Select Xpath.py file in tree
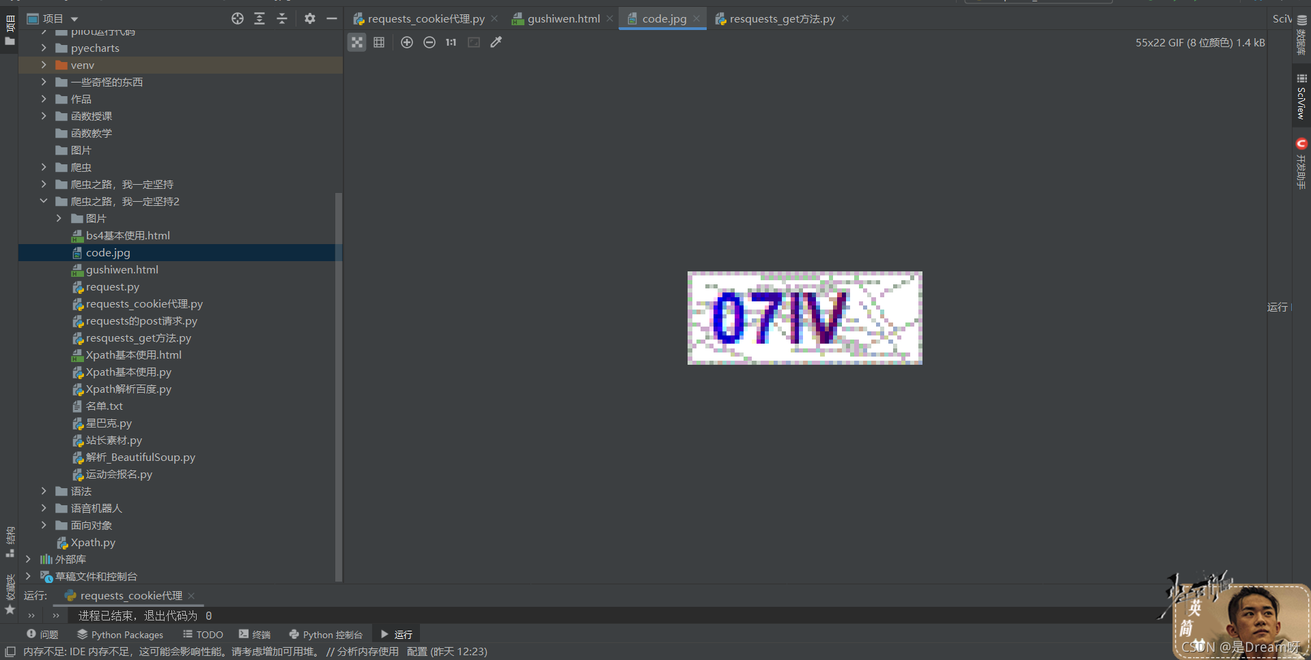The width and height of the screenshot is (1311, 660). click(93, 542)
